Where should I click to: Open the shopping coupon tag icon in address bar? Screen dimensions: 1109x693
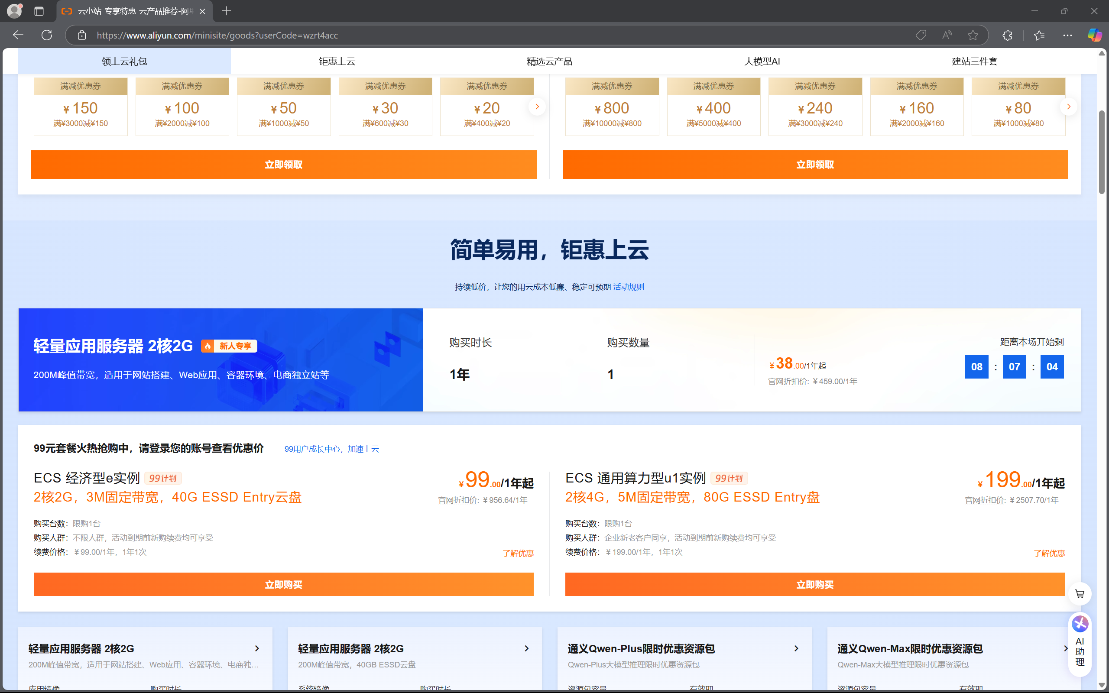[921, 35]
